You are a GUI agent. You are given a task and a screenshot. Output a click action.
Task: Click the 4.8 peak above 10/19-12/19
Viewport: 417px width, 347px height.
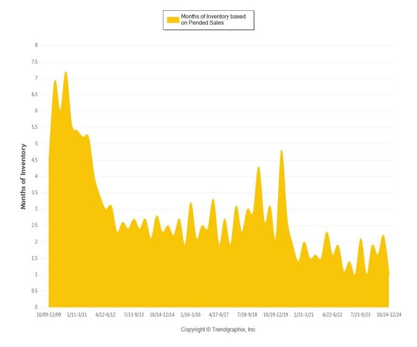pos(281,151)
